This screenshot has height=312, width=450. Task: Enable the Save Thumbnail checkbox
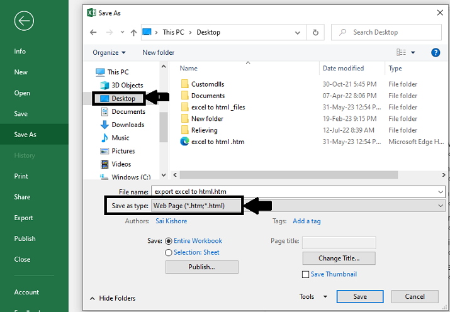tap(306, 274)
